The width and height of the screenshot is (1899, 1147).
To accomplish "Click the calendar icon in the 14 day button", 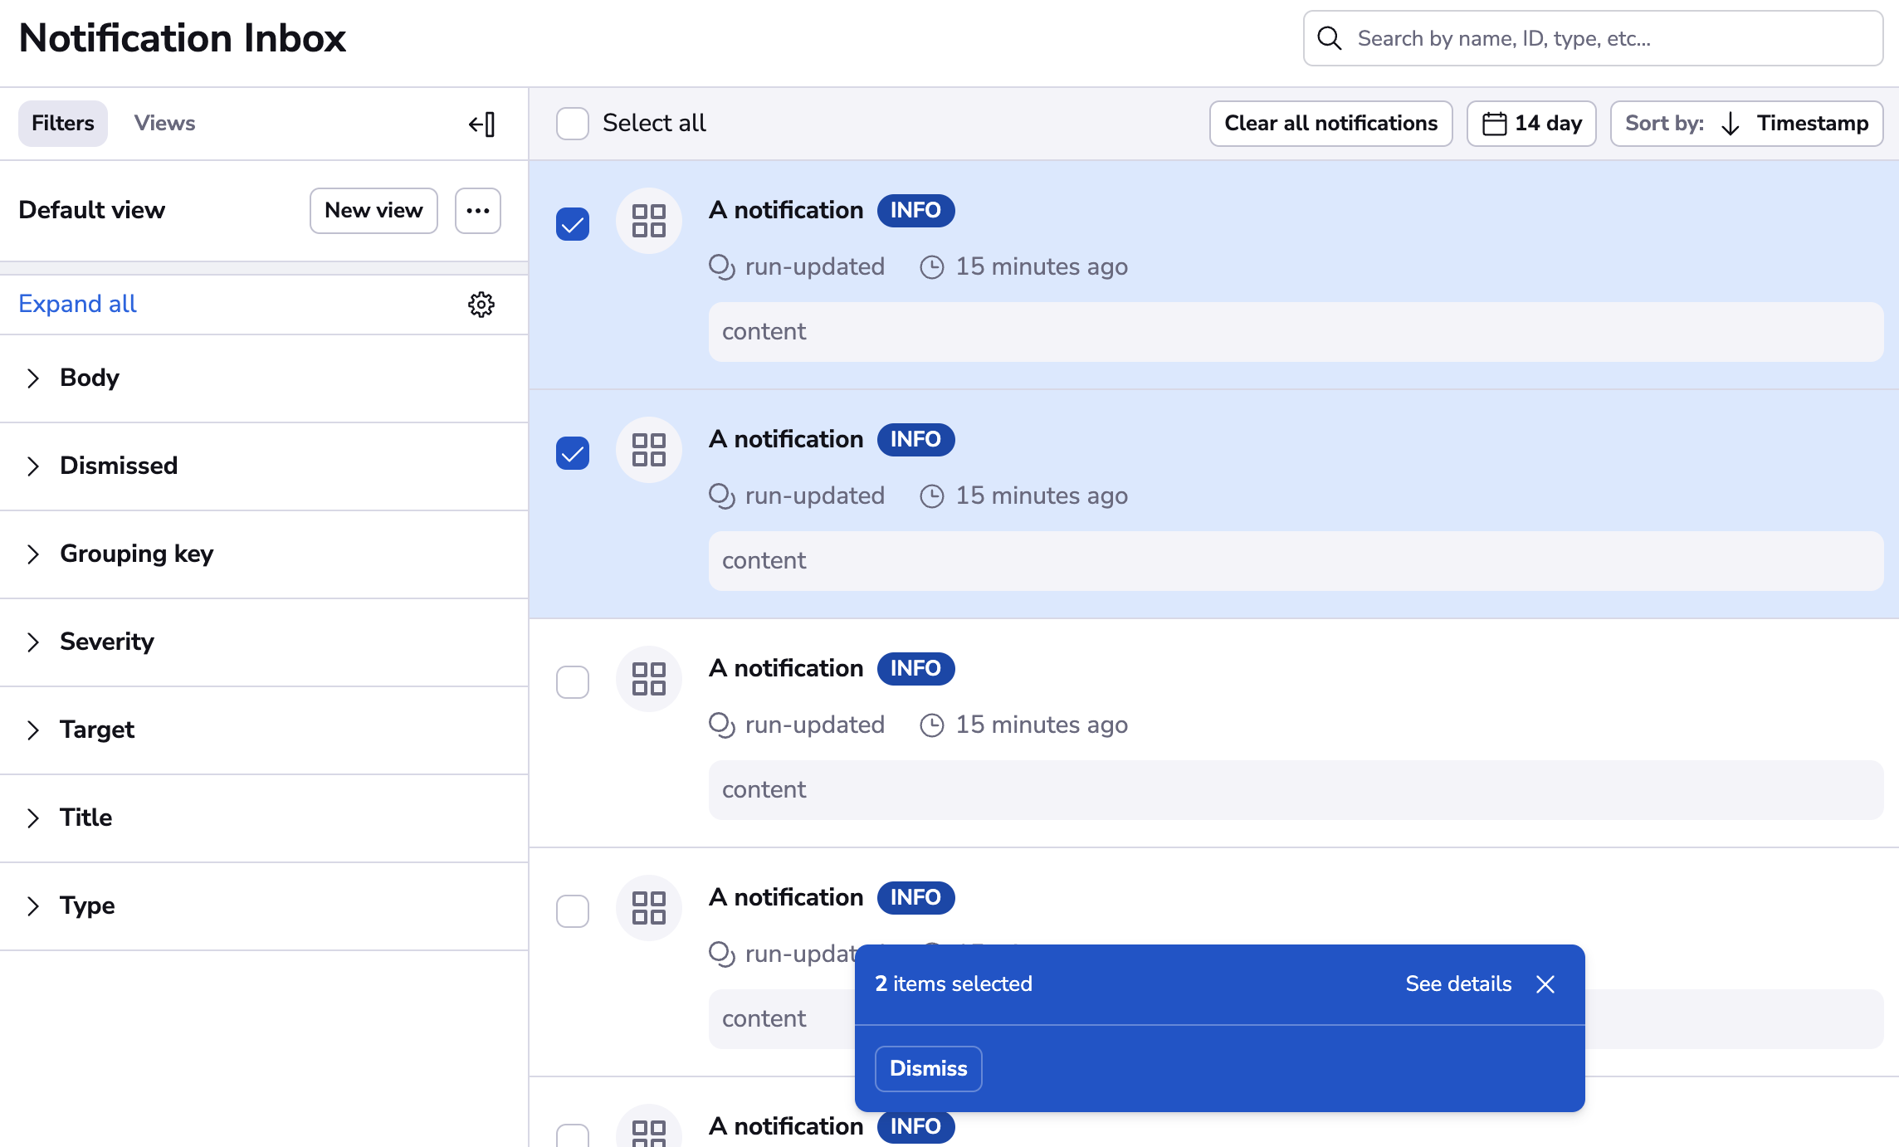I will 1493,123.
